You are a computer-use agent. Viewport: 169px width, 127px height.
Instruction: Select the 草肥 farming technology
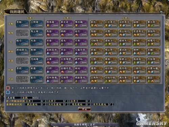click(22, 70)
